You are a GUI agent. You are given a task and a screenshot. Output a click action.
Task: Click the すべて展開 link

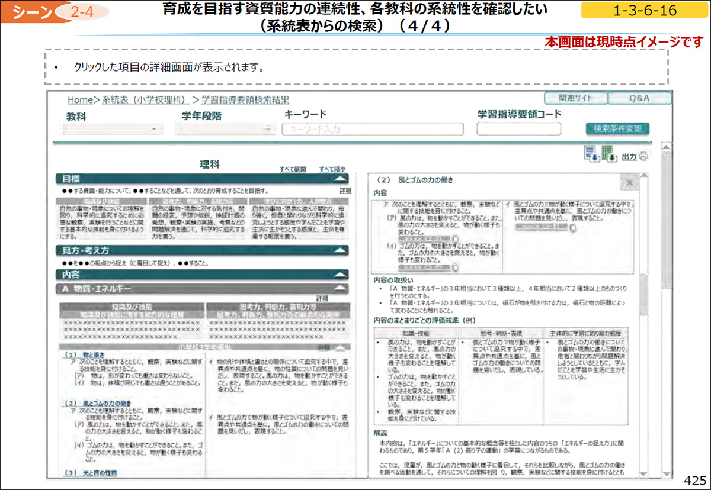click(x=293, y=169)
